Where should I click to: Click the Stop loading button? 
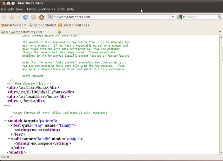[33, 17]
